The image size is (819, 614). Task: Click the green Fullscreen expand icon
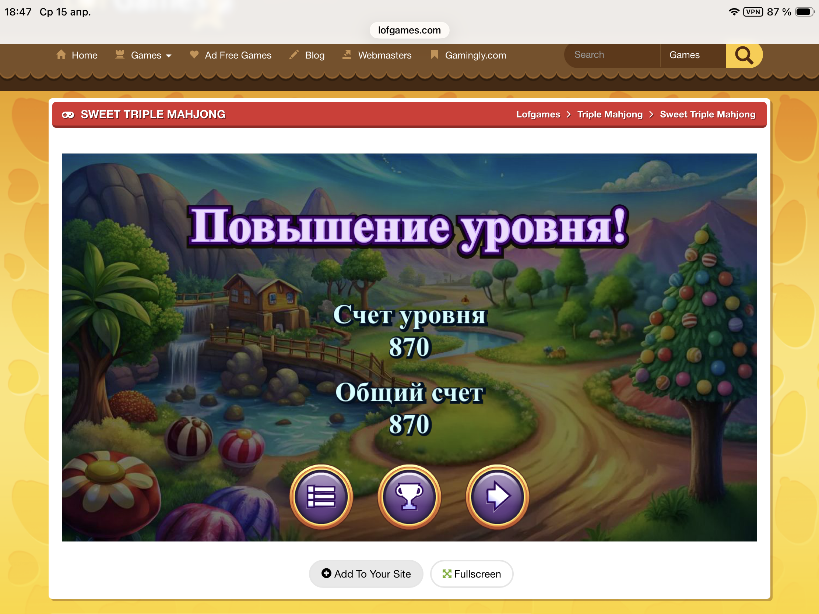point(447,574)
